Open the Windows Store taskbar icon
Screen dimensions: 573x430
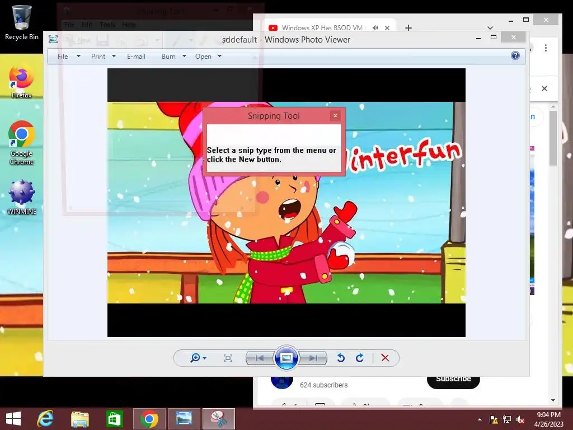(114, 419)
